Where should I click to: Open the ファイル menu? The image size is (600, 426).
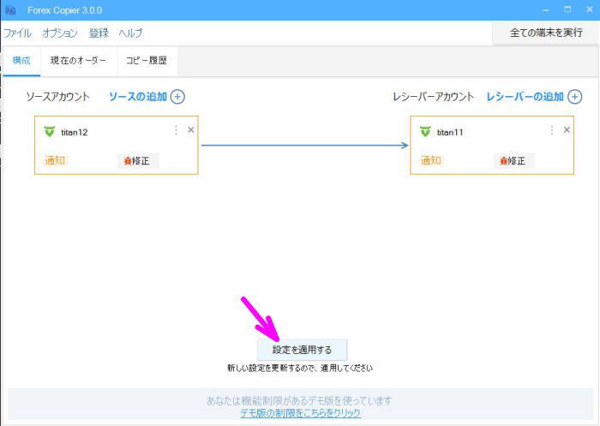point(18,33)
